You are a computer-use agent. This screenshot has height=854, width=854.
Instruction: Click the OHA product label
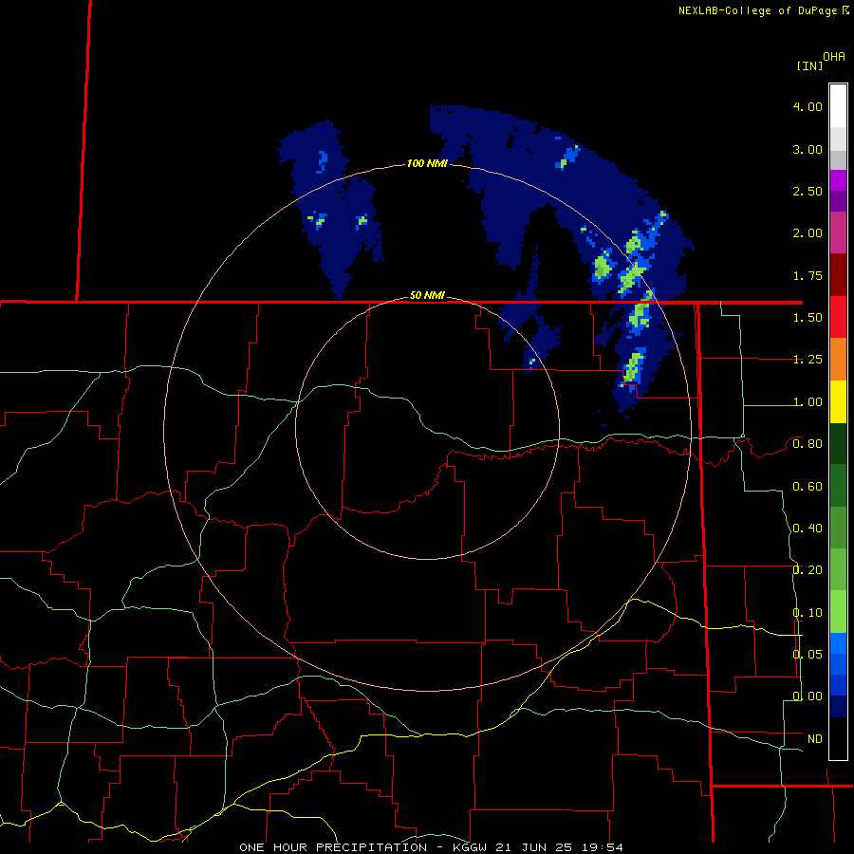tap(834, 56)
